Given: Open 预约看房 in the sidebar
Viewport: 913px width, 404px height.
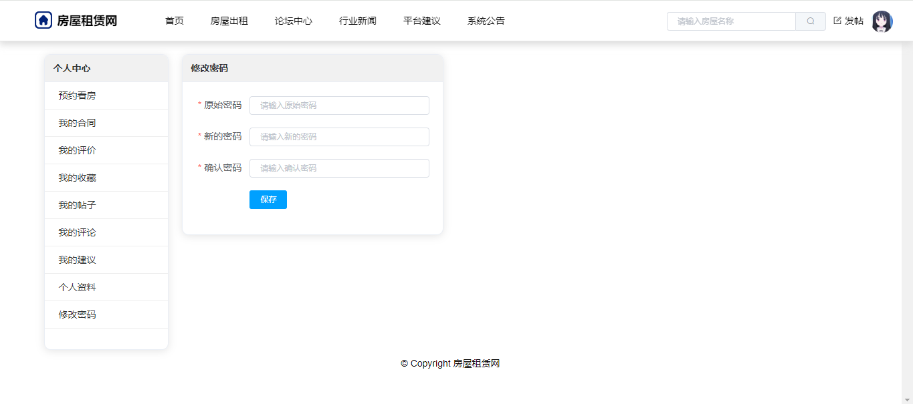Looking at the screenshot, I should click(106, 95).
